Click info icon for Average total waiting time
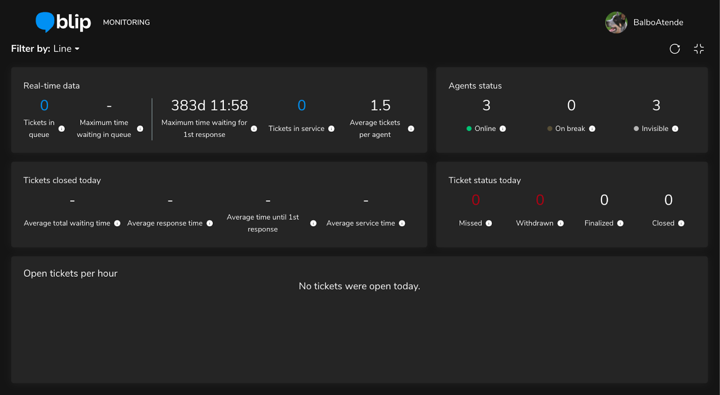The height and width of the screenshot is (395, 720). coord(117,223)
